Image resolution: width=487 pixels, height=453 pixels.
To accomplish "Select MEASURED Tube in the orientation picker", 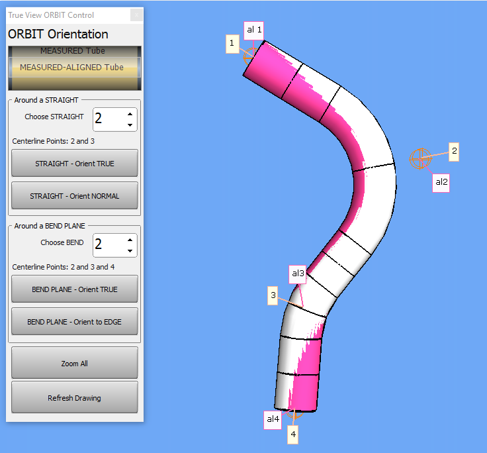I will pyautogui.click(x=74, y=51).
